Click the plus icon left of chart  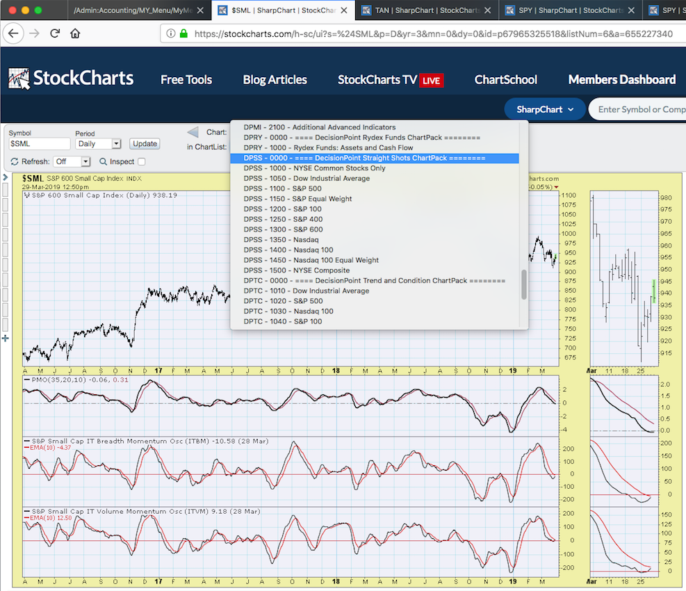click(6, 338)
